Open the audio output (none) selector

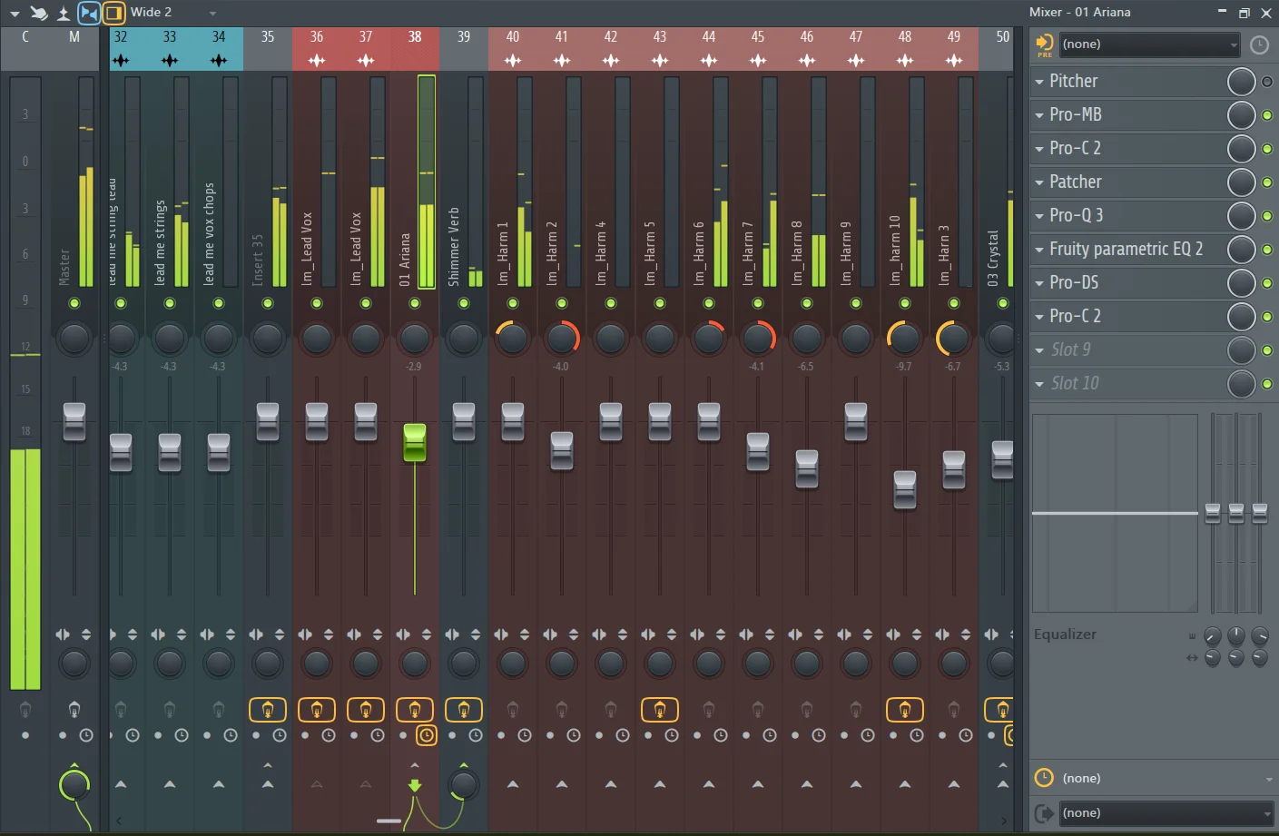click(x=1166, y=812)
